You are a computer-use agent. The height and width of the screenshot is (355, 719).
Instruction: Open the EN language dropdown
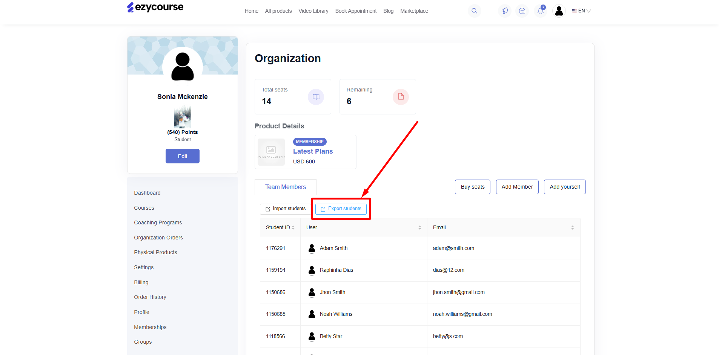tap(581, 11)
